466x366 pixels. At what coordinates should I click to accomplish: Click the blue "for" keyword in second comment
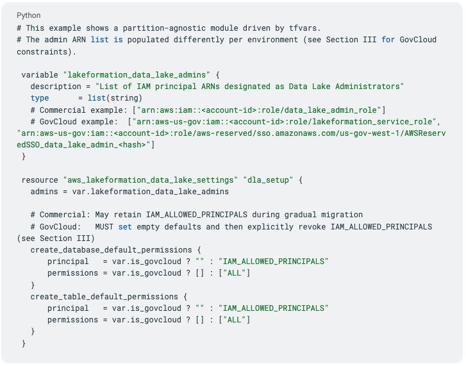tap(388, 40)
